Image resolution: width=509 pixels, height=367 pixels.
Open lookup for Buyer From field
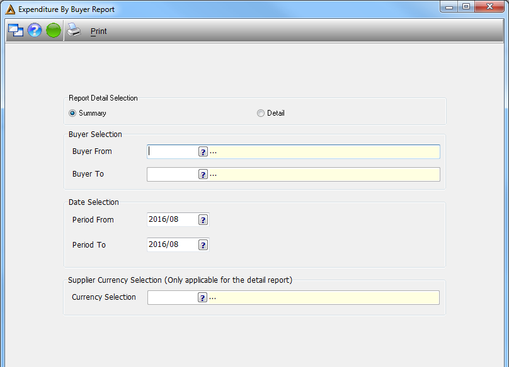[x=203, y=151]
